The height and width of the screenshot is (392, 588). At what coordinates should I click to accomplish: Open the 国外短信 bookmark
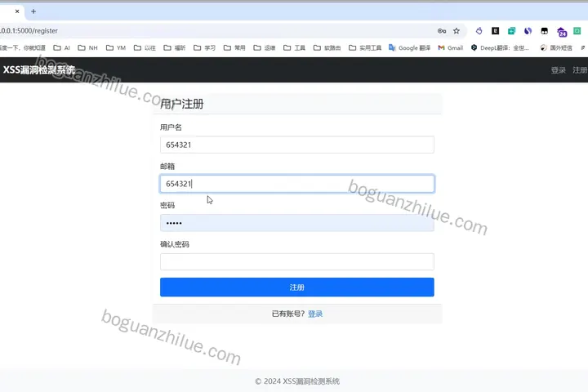[556, 47]
